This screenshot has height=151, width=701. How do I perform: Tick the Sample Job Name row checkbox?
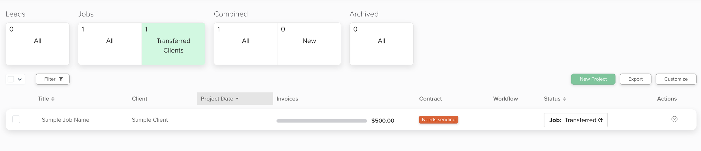coord(16,119)
